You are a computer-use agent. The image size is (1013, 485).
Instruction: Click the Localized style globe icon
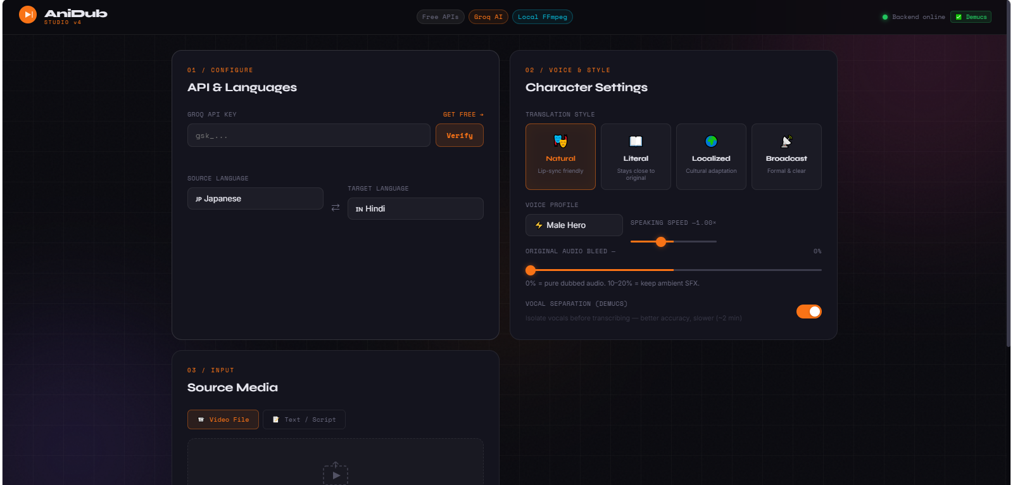711,141
